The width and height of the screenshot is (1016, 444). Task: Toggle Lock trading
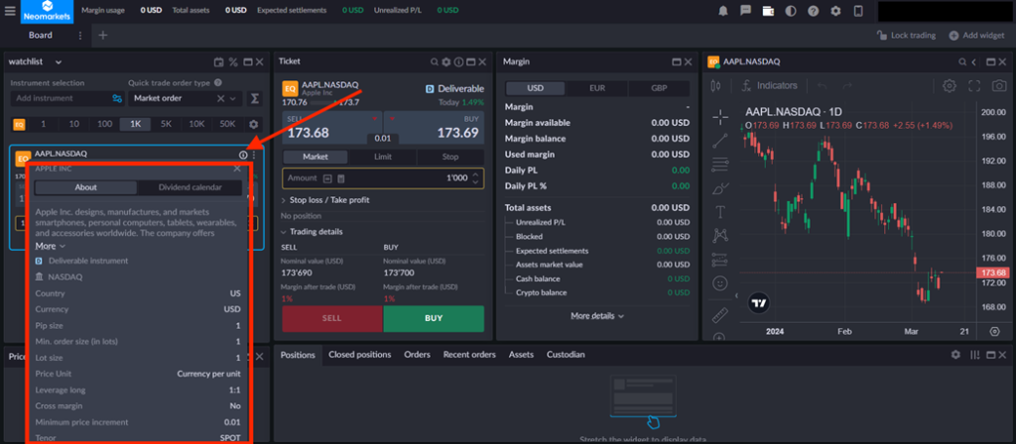coord(906,36)
